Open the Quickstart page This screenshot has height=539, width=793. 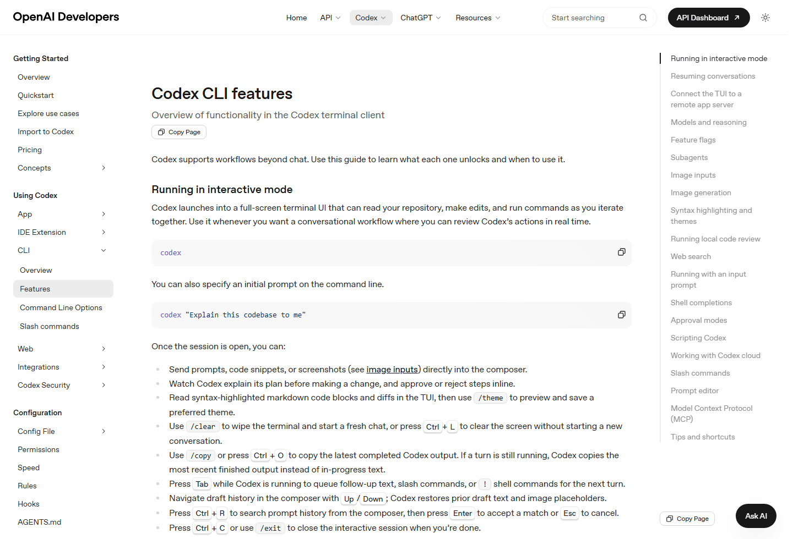coord(36,95)
